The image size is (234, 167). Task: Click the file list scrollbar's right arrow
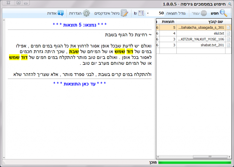click(230, 157)
